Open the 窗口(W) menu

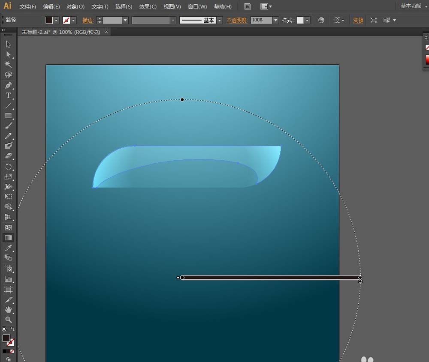pyautogui.click(x=197, y=6)
